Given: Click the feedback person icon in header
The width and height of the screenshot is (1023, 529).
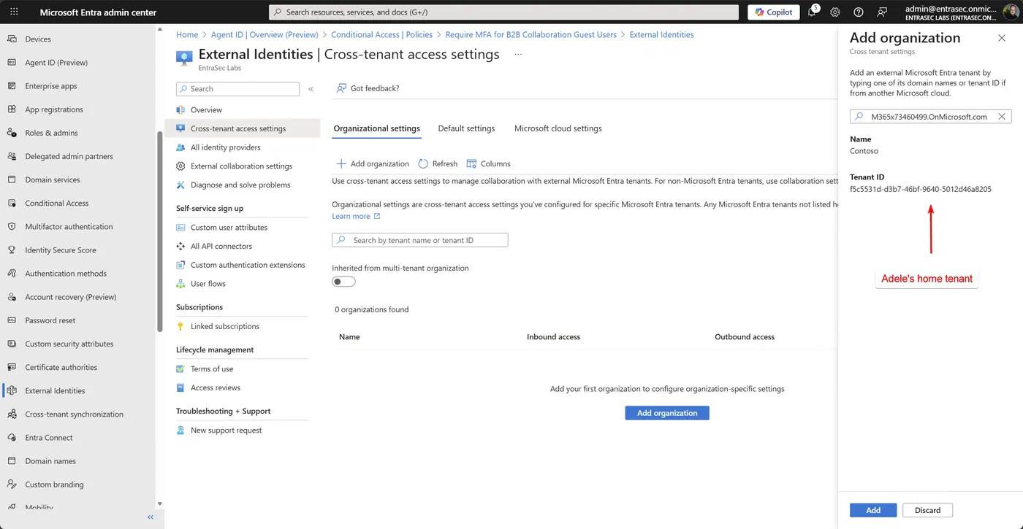Looking at the screenshot, I should tap(882, 12).
